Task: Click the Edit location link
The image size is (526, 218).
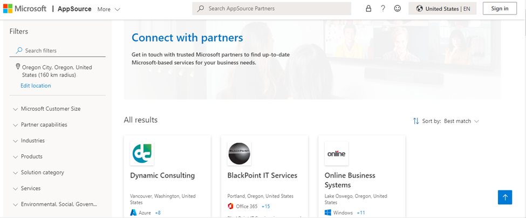Action: (36, 86)
